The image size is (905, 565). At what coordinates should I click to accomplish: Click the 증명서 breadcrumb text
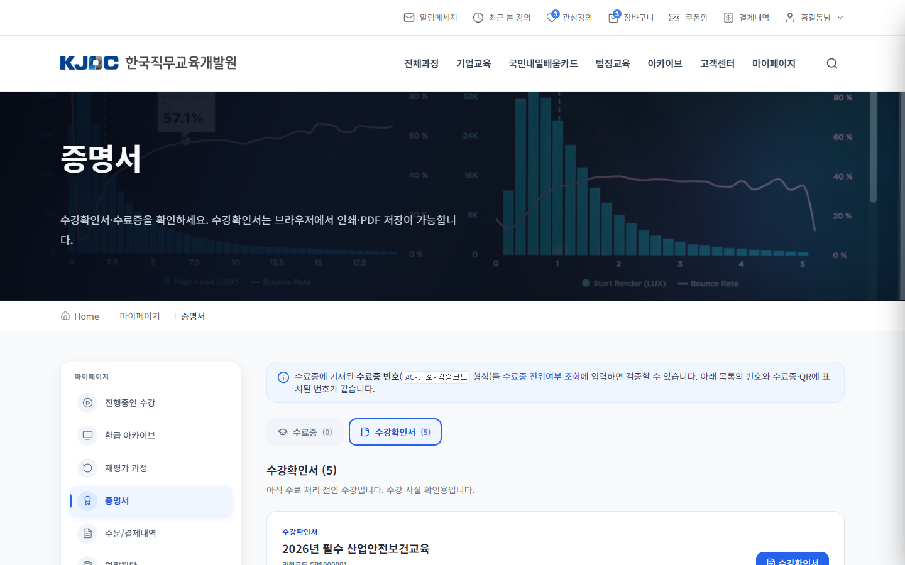point(193,316)
